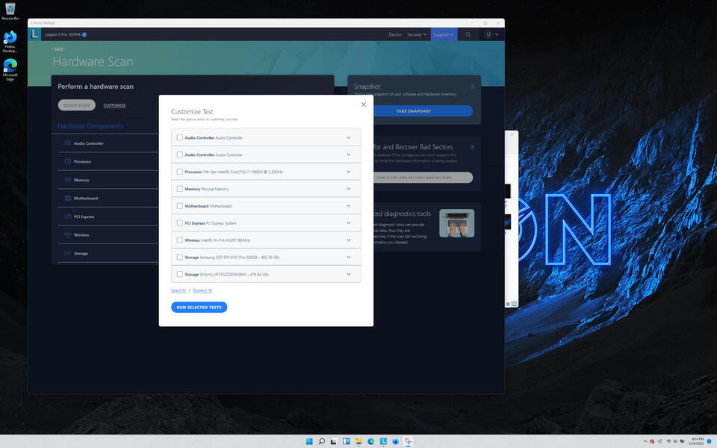Check the PCI Express System checkbox
This screenshot has height=448, width=717.
pos(180,223)
